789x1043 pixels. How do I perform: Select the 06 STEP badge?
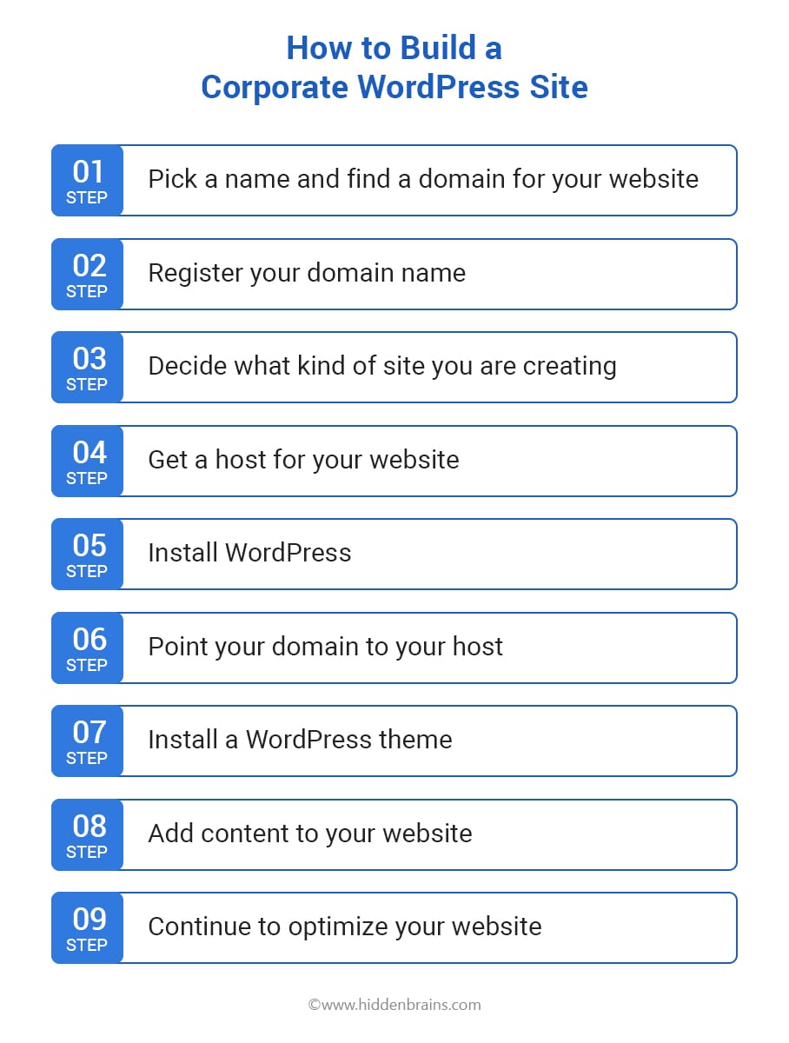pyautogui.click(x=87, y=648)
